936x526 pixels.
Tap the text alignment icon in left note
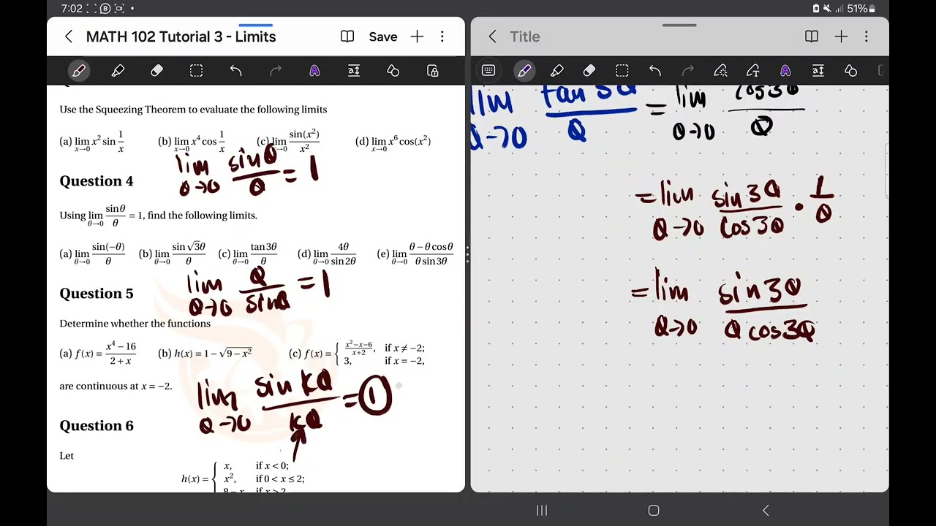tap(354, 71)
